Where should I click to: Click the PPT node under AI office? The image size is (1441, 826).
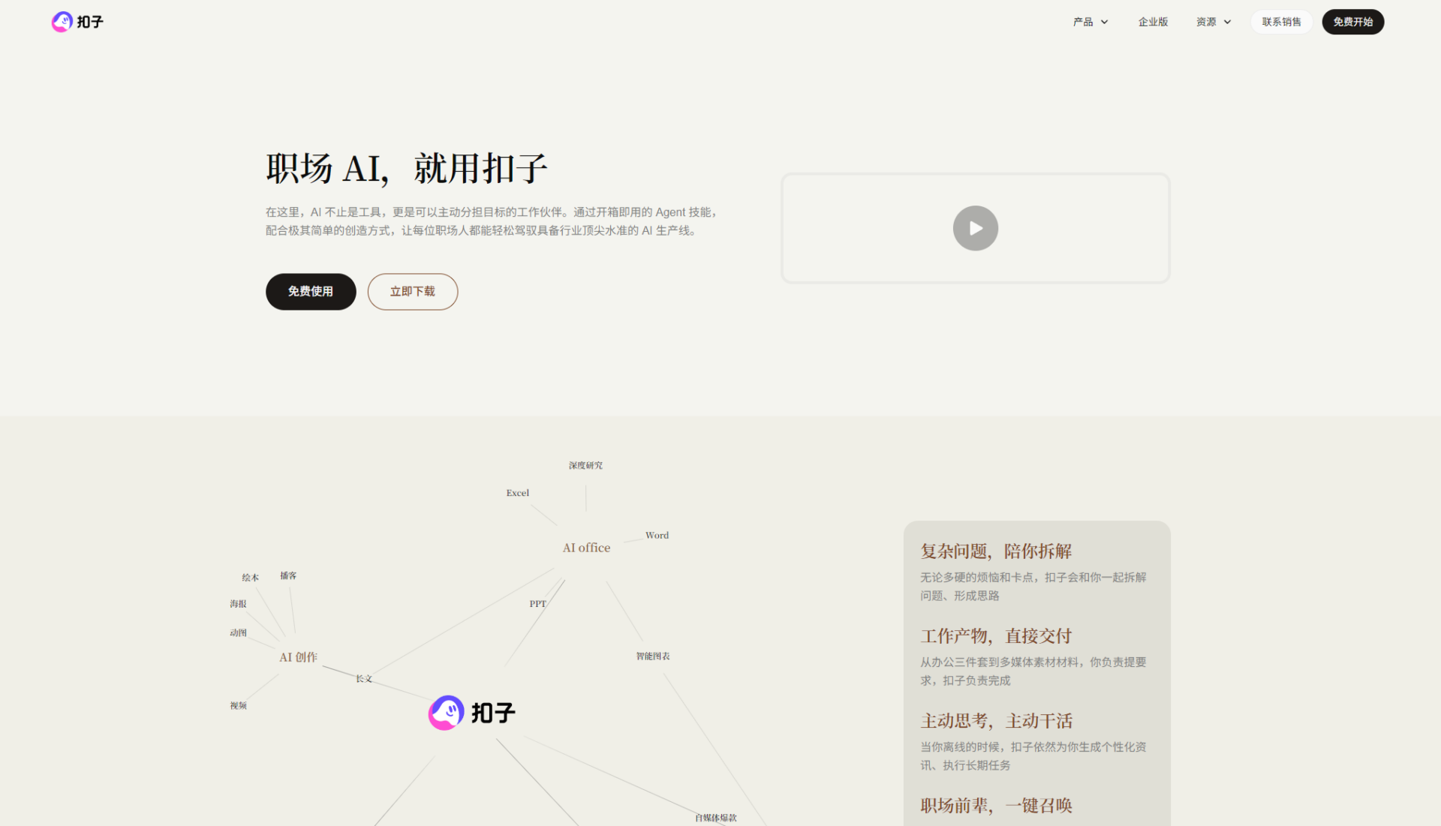point(537,603)
